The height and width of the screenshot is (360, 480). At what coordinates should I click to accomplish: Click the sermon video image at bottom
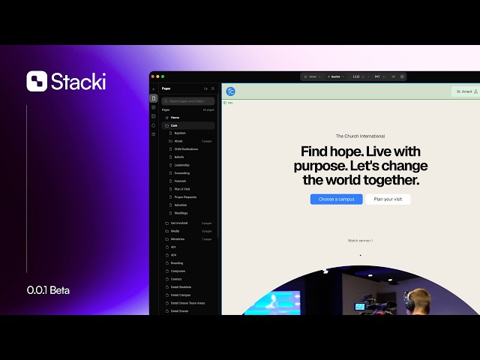tap(361, 290)
